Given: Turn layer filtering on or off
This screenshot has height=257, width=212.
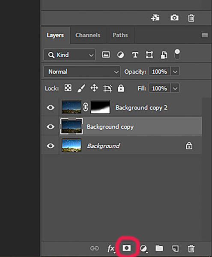Looking at the screenshot, I should [177, 54].
